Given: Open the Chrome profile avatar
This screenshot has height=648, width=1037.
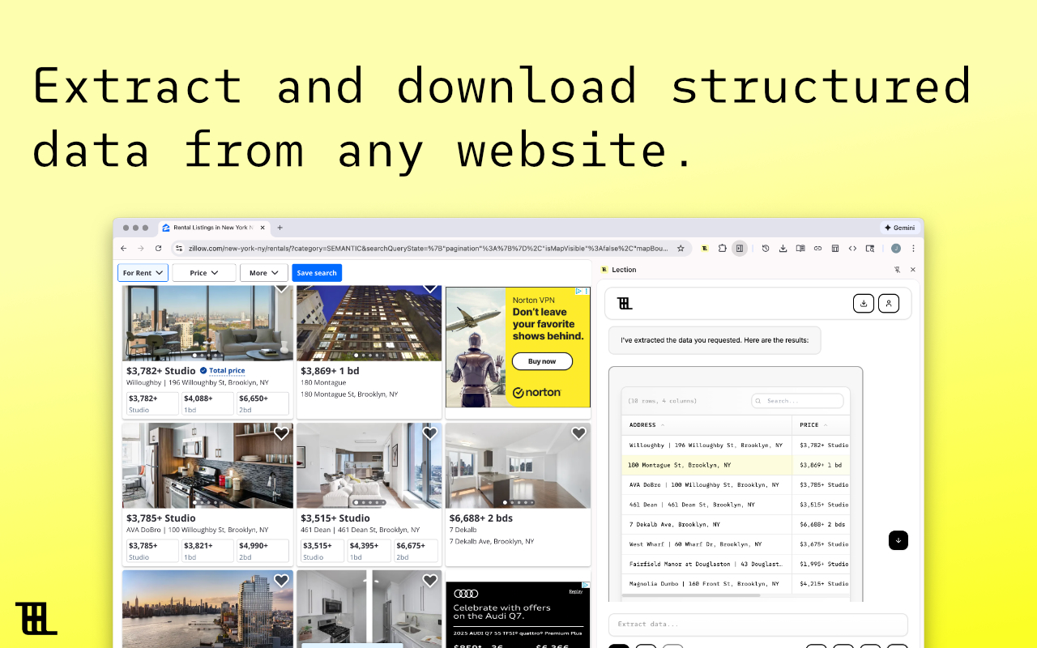Looking at the screenshot, I should 896,249.
